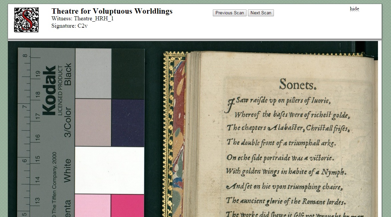Click the Kodak logo on the color card
Screen dimensions: 391x217
pos(49,91)
